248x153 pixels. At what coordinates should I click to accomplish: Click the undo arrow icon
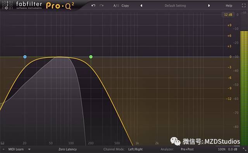point(93,5)
